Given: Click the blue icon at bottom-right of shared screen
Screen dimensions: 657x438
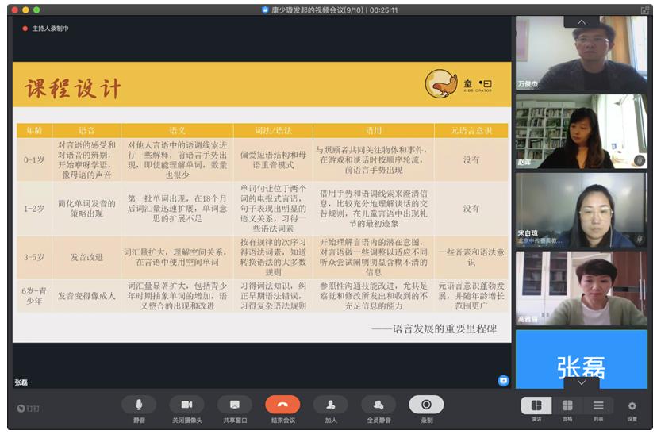Looking at the screenshot, I should pos(503,381).
